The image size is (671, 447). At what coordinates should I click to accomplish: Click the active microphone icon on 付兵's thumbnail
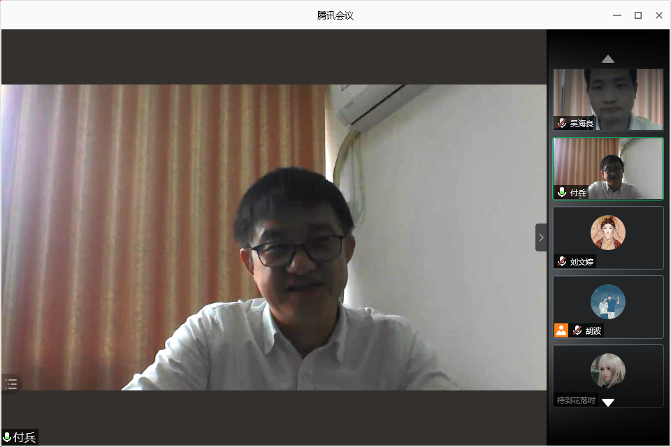point(562,193)
